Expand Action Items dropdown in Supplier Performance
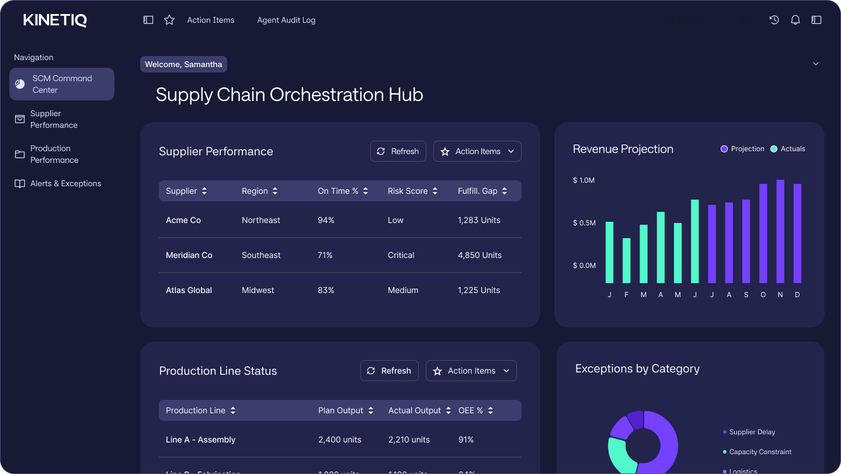841x474 pixels. click(477, 151)
